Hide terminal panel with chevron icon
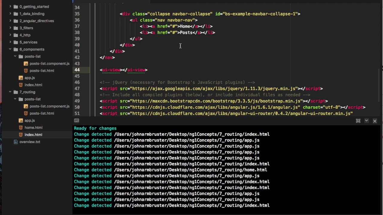Viewport: 383px width, 215px height. click(x=367, y=121)
